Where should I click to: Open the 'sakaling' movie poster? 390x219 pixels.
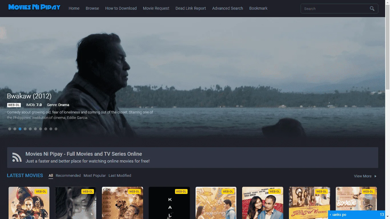(x=216, y=203)
